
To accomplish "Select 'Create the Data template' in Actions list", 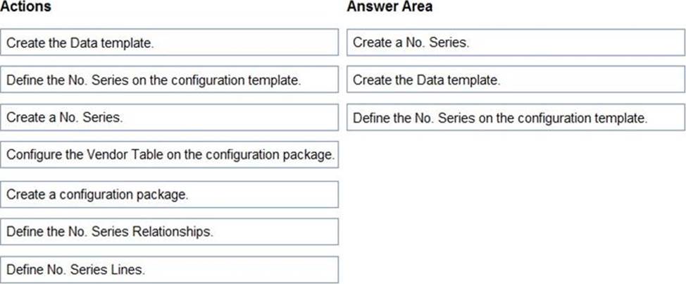I will tap(170, 42).
